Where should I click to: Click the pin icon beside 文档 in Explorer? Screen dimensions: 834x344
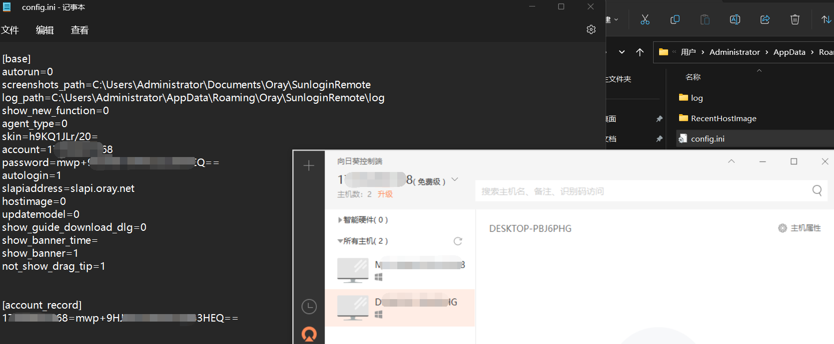point(659,139)
